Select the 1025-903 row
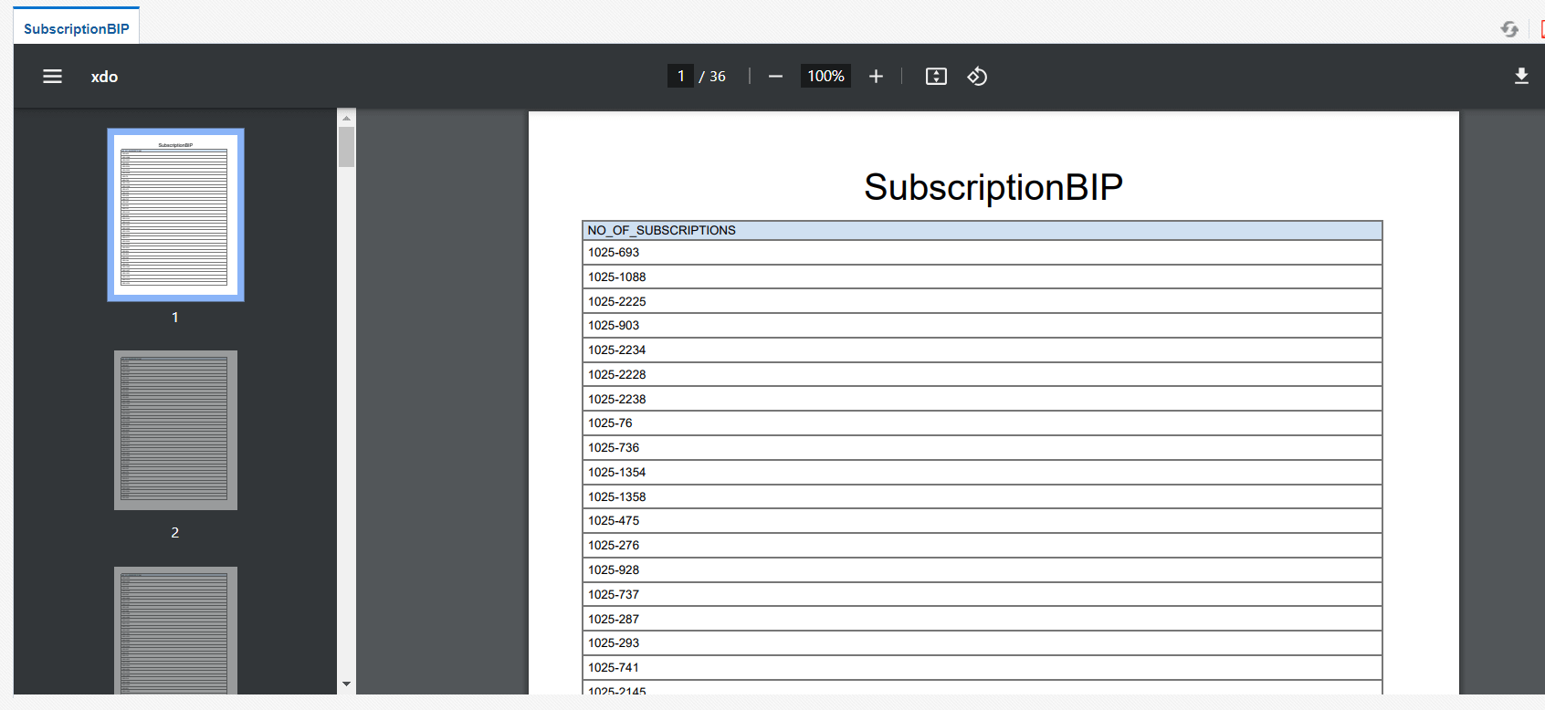 pyautogui.click(x=983, y=326)
